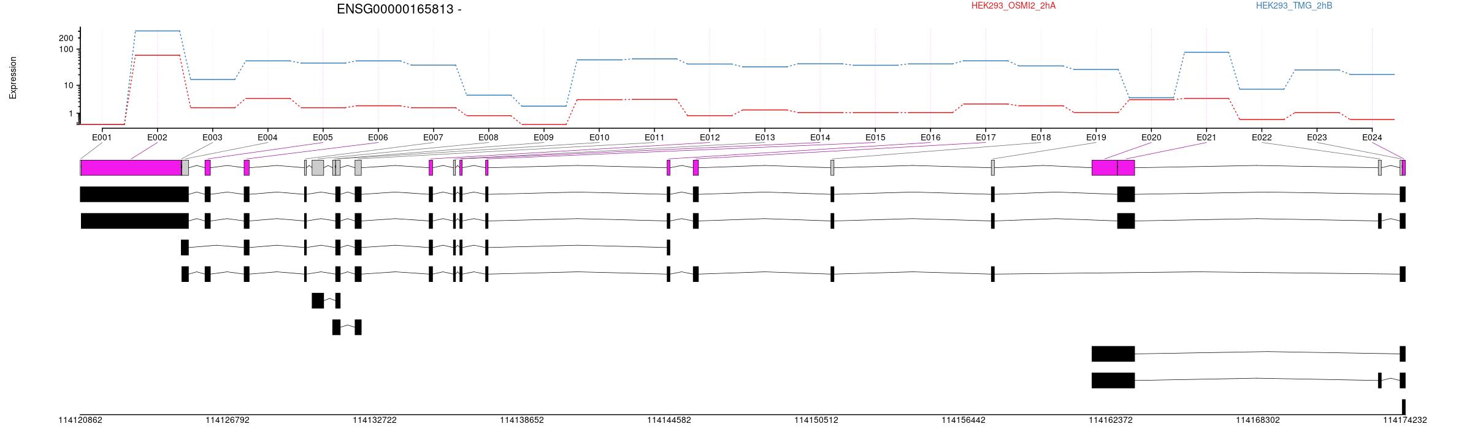Click the y-axis tick value 200
The height and width of the screenshot is (429, 1472).
[x=66, y=38]
